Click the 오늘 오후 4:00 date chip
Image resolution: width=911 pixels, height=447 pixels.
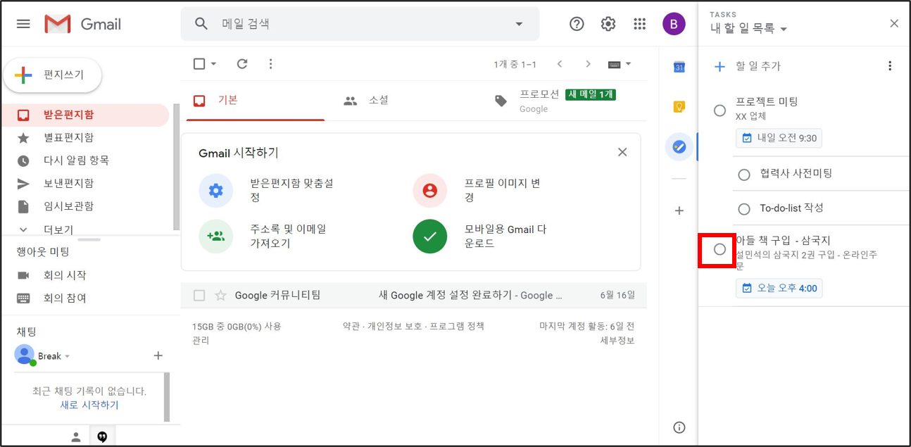(779, 288)
